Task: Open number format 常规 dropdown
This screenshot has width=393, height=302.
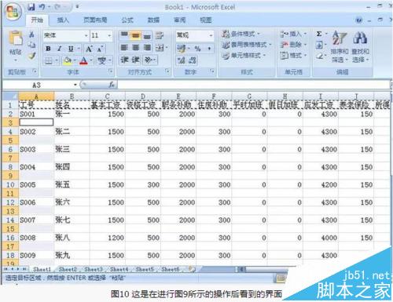Action: tap(211, 35)
